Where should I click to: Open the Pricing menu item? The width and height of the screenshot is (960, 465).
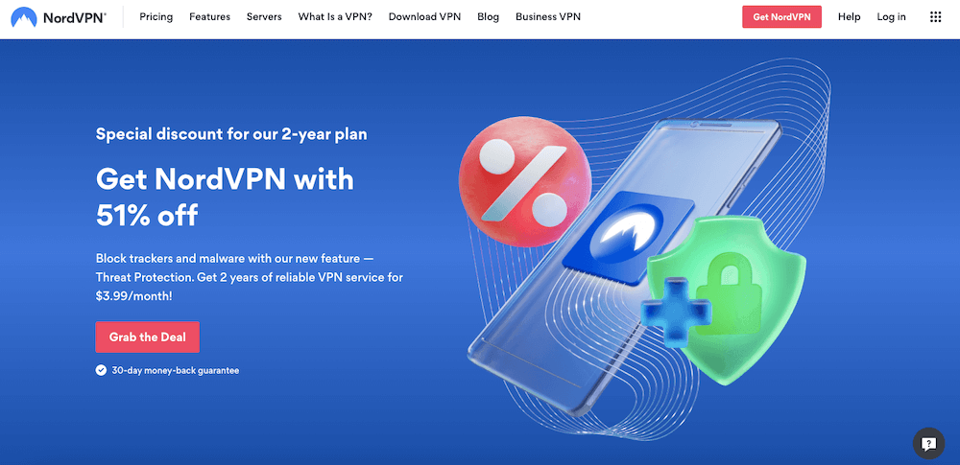tap(156, 17)
